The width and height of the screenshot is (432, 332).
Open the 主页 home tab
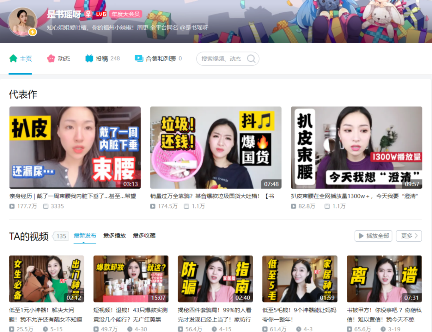pos(20,59)
